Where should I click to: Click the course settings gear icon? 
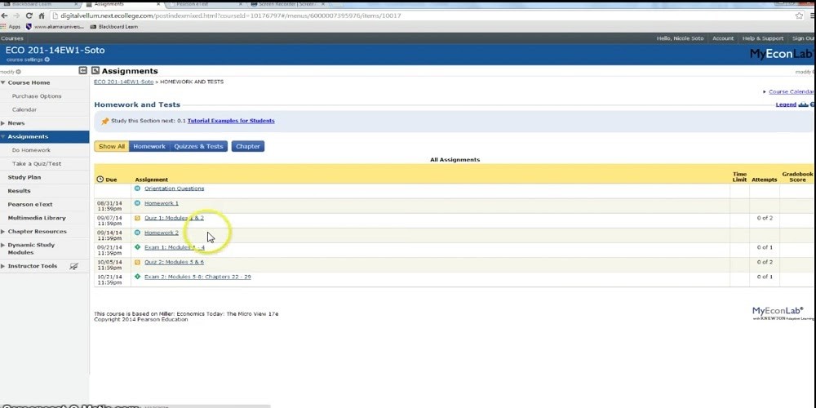[47, 60]
